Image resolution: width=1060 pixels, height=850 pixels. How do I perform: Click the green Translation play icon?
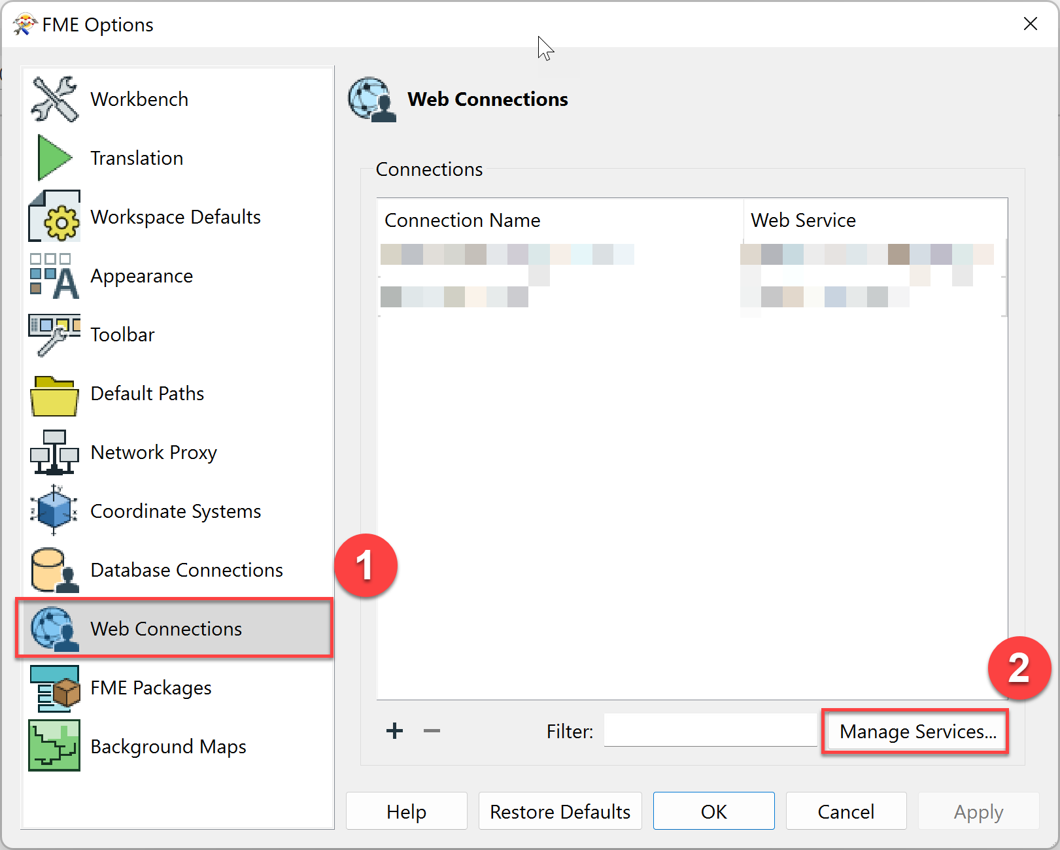pyautogui.click(x=54, y=158)
